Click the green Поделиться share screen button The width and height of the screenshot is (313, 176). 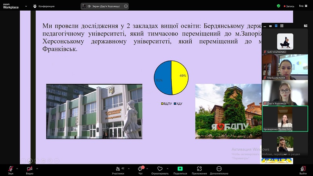[x=180, y=169]
